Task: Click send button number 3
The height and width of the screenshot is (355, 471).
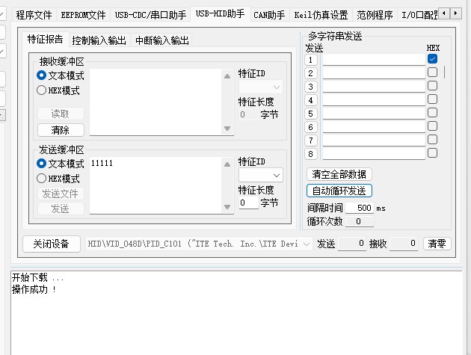Action: click(310, 87)
